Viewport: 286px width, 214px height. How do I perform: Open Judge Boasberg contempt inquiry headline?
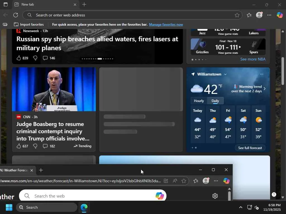point(53,132)
